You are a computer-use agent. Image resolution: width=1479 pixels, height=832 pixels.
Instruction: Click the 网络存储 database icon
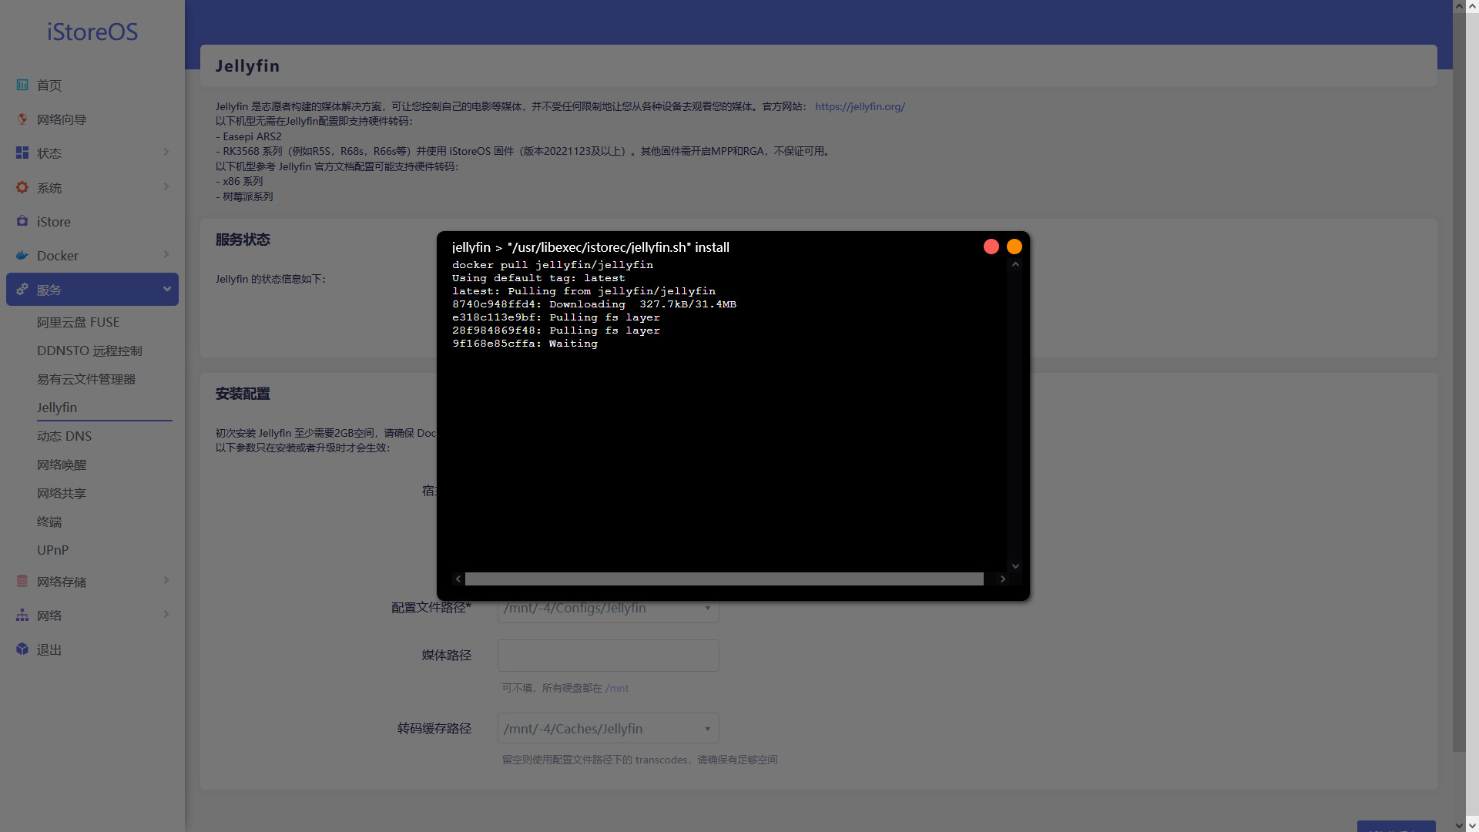(22, 581)
